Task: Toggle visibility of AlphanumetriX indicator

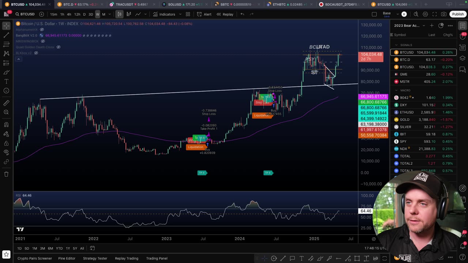Action: pos(42,30)
